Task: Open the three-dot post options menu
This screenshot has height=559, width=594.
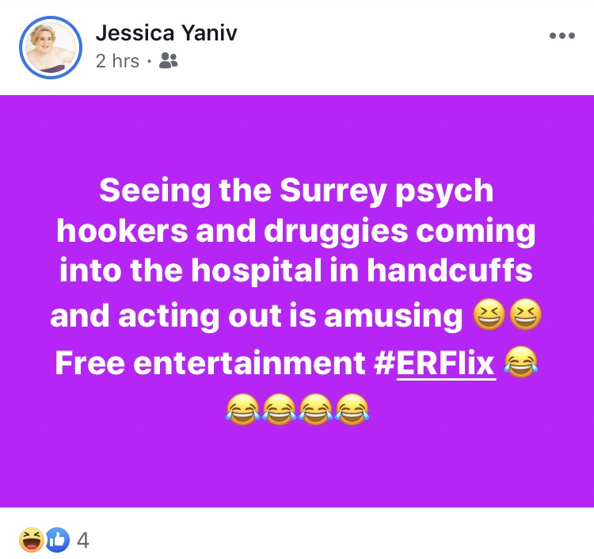Action: coord(562,36)
